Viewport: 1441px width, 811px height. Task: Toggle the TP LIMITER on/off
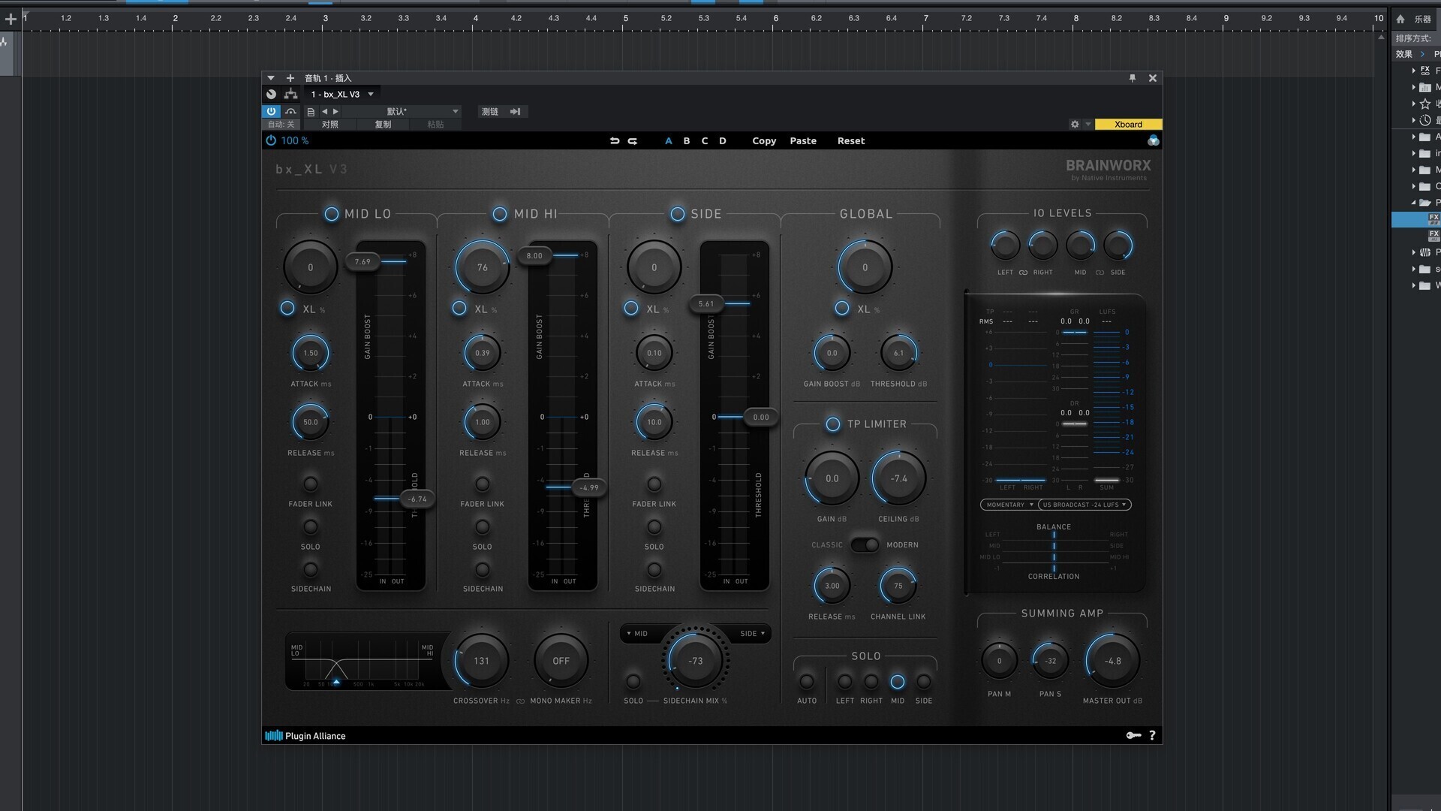coord(833,424)
